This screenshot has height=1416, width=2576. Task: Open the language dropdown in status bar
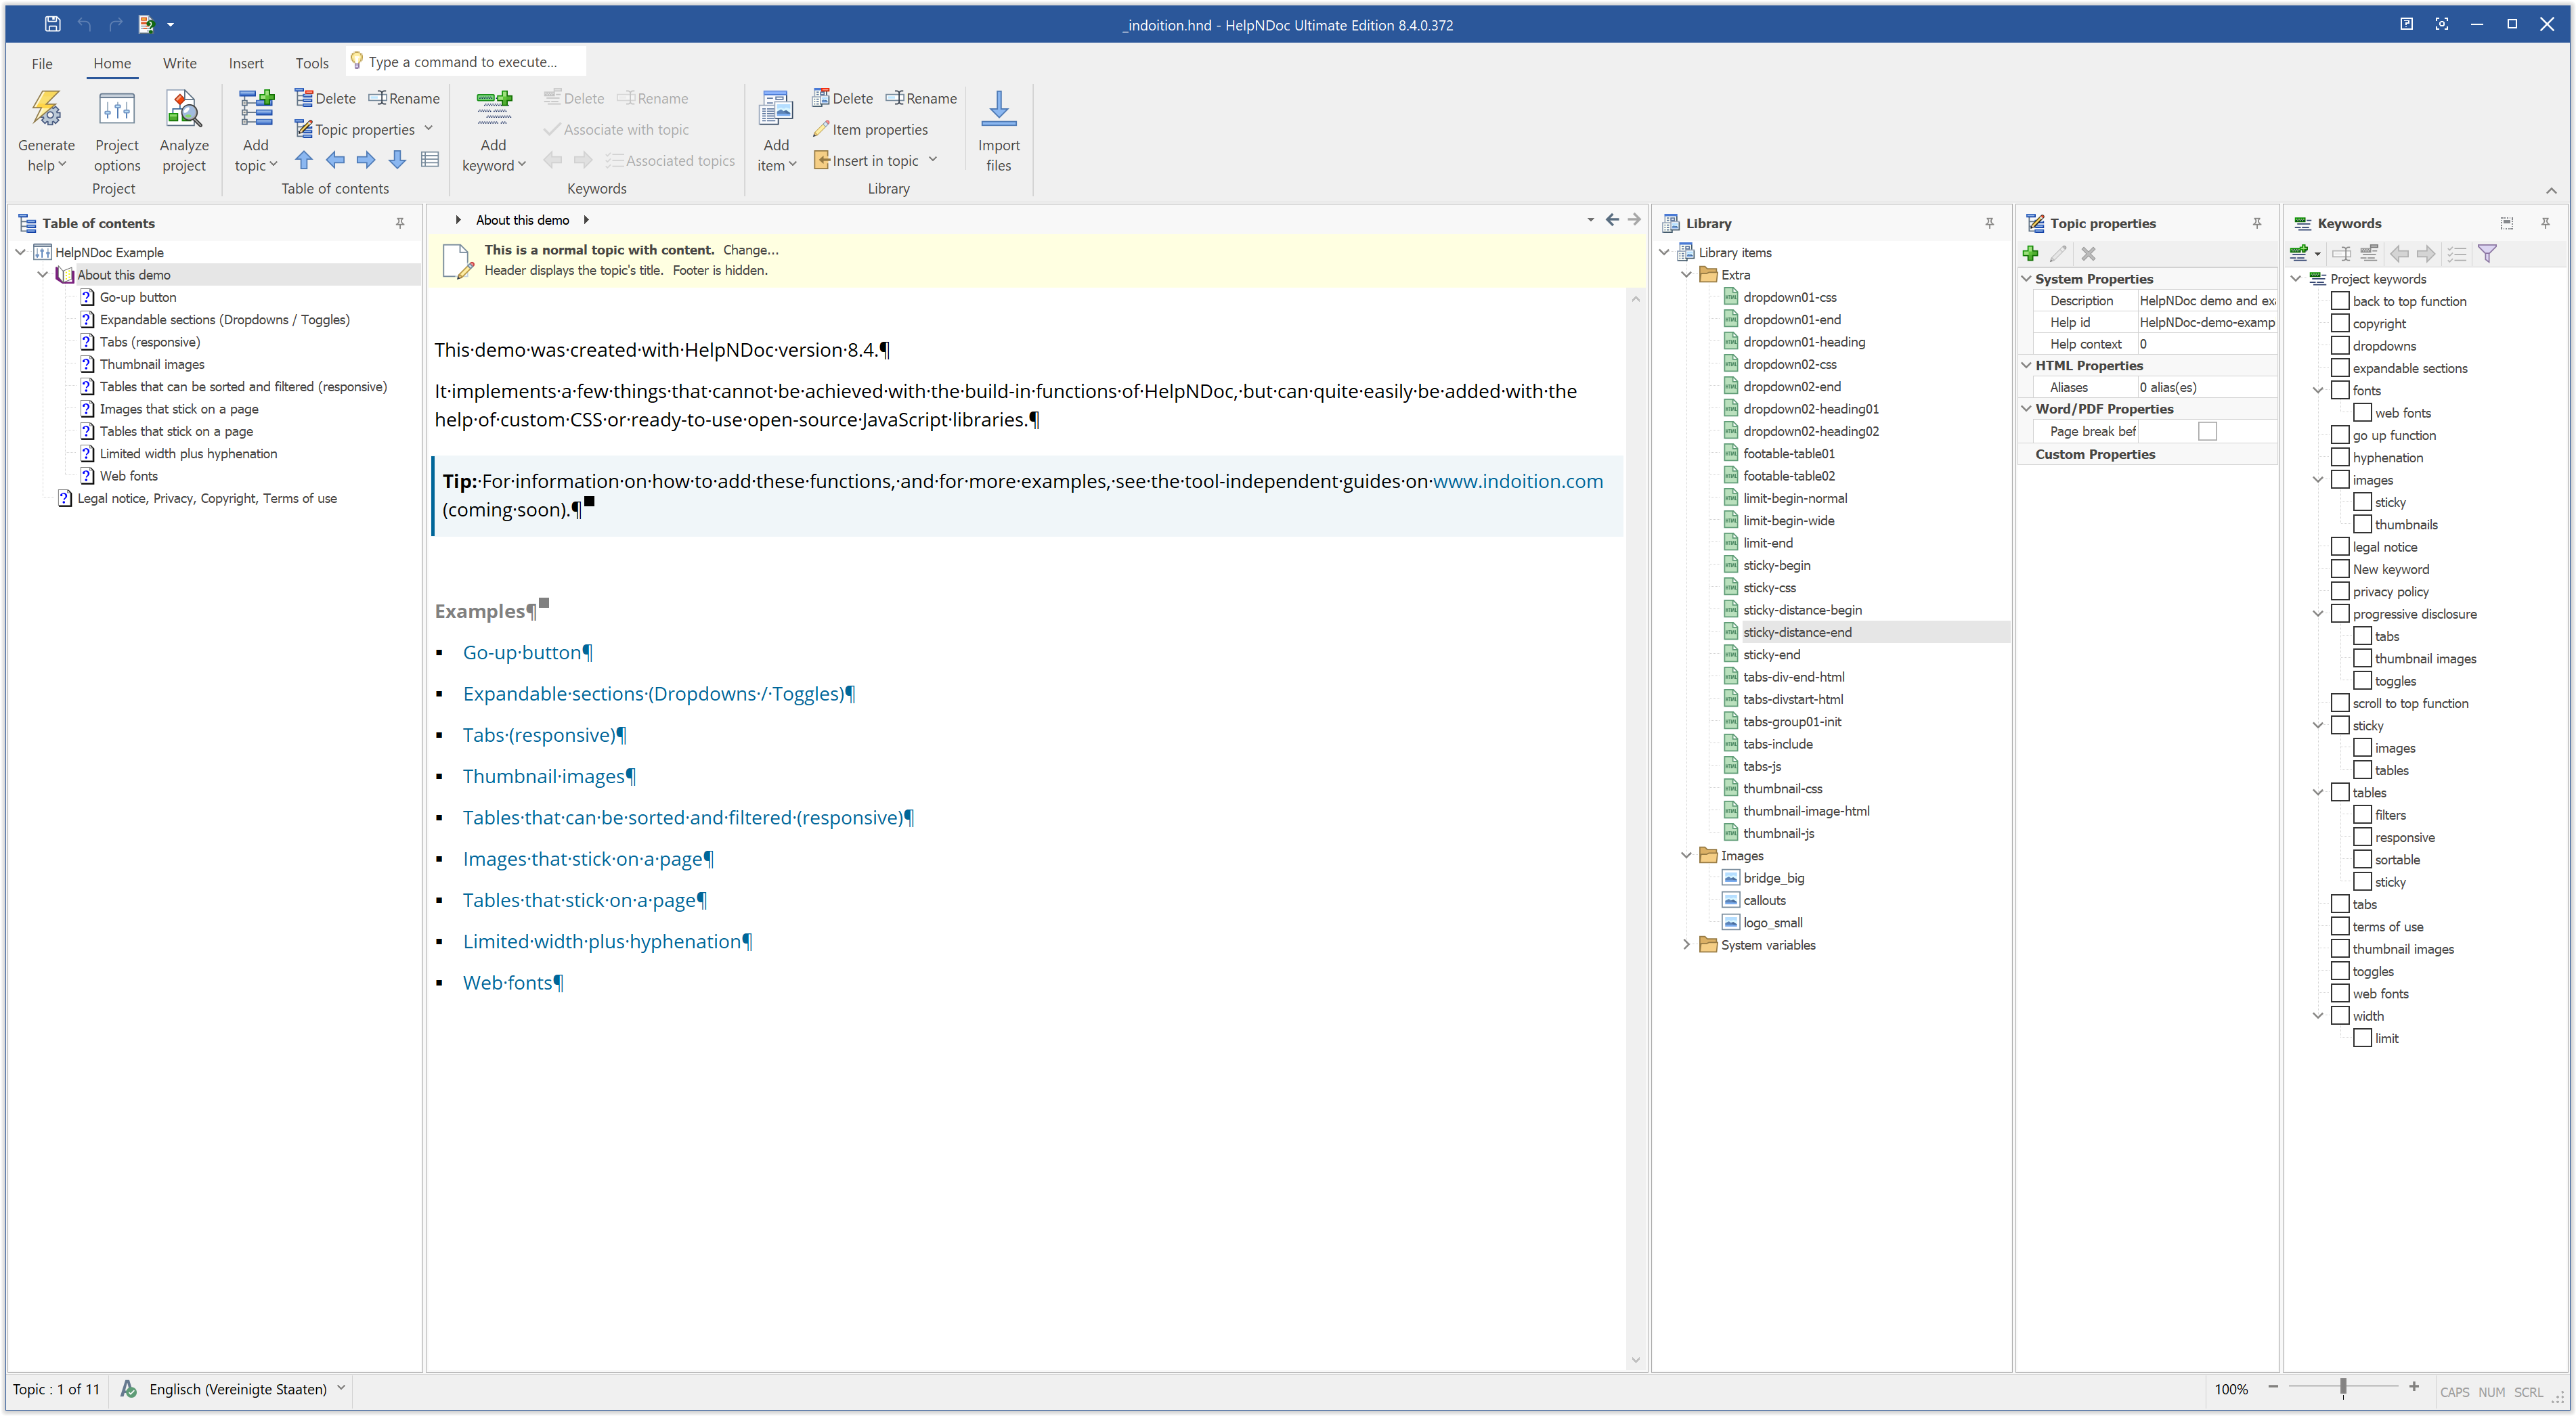tap(341, 1389)
